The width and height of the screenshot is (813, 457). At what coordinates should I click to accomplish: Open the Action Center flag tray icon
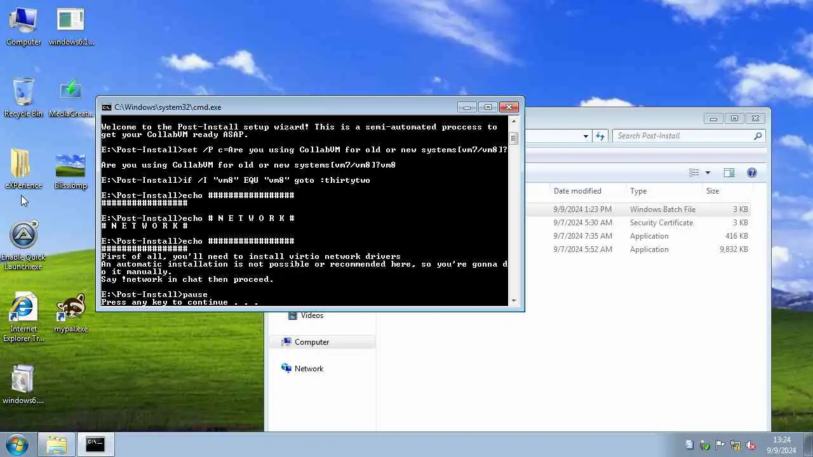pyautogui.click(x=720, y=445)
